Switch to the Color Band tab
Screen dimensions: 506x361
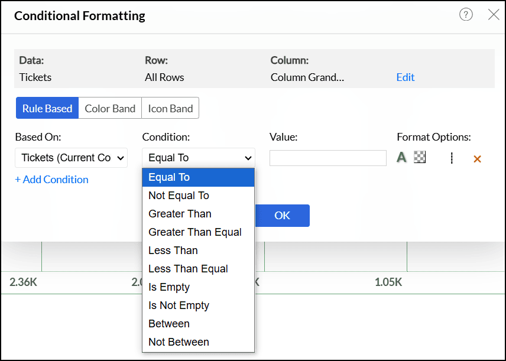[x=110, y=108]
